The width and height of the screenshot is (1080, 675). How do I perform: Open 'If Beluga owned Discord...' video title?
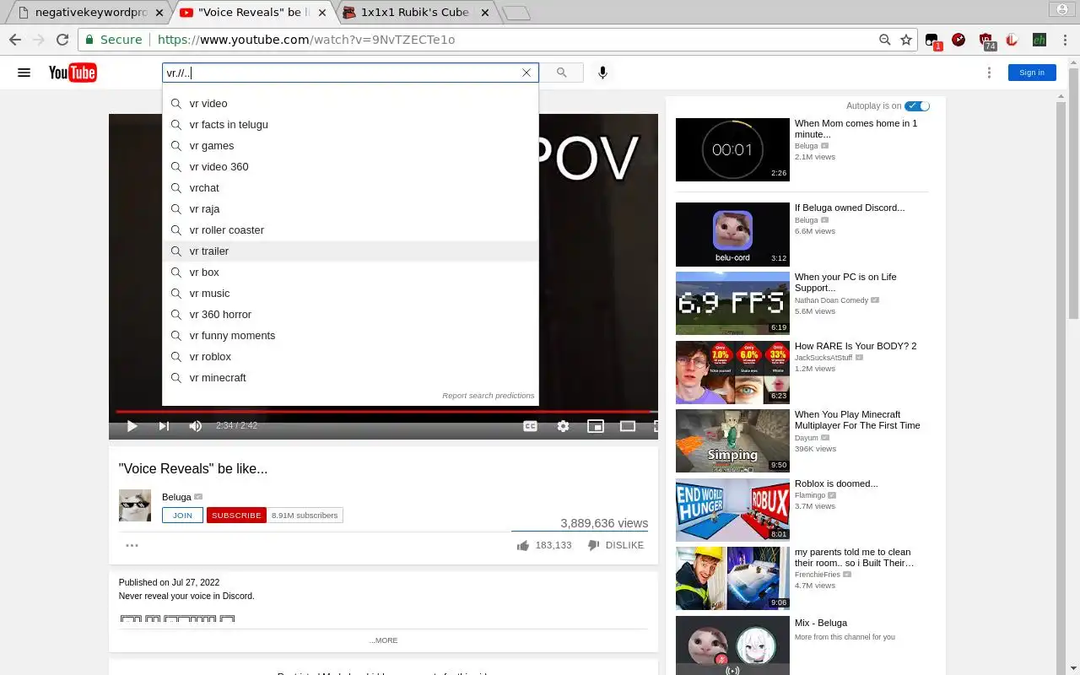point(850,208)
